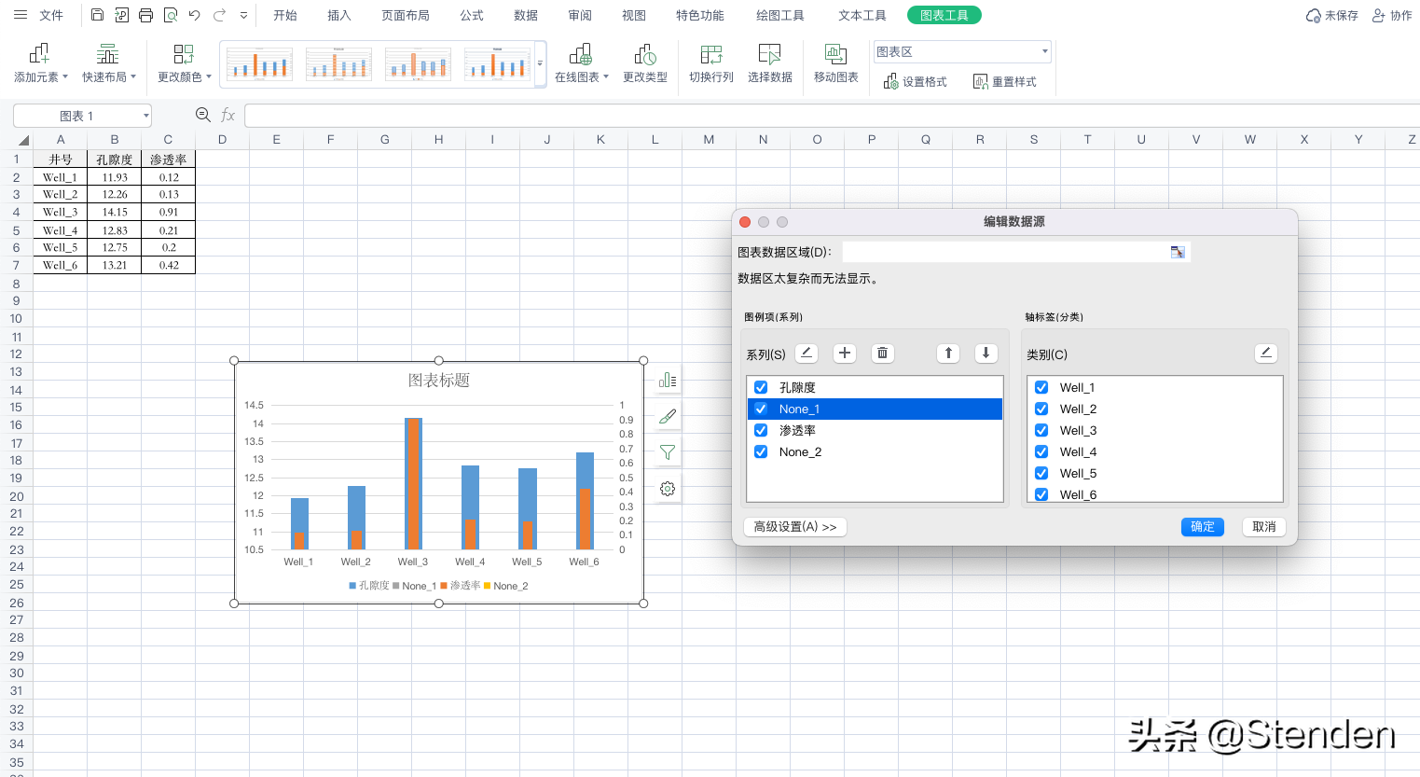This screenshot has width=1420, height=777.
Task: Click the range selector icon in 图表数据区域
Action: coord(1178,252)
